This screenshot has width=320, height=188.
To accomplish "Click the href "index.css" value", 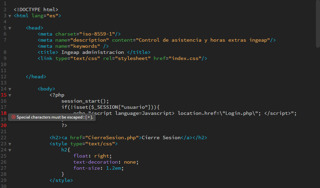I will (x=185, y=58).
